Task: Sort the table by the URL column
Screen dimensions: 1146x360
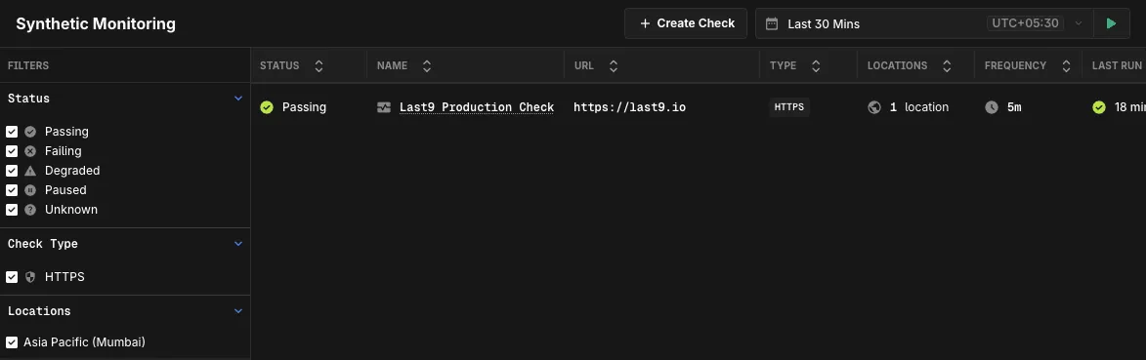Action: tap(614, 65)
